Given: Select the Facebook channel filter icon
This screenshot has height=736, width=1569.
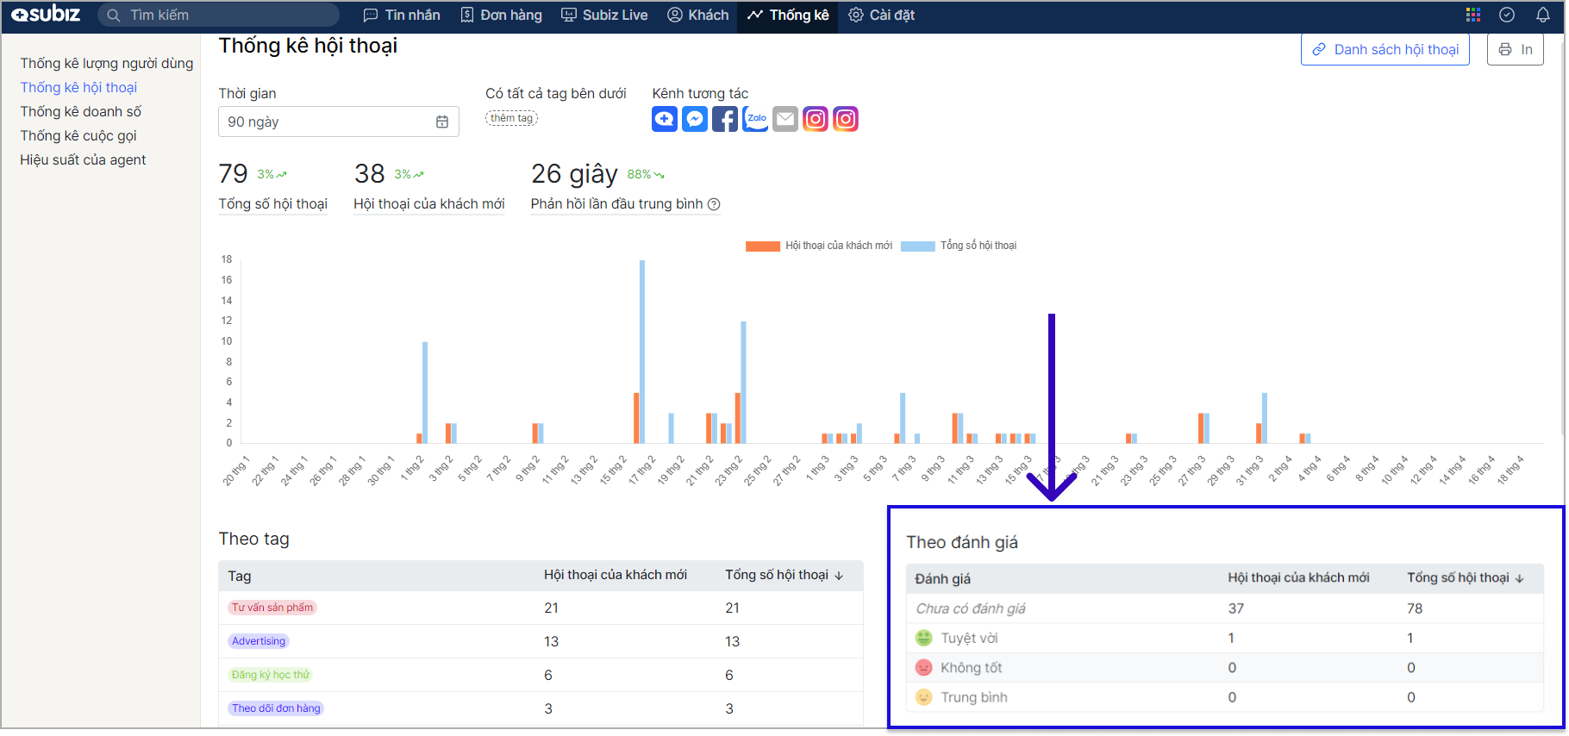Looking at the screenshot, I should [724, 119].
